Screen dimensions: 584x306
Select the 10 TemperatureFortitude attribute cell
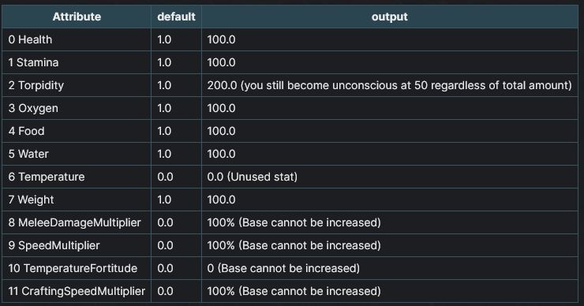tap(77, 268)
